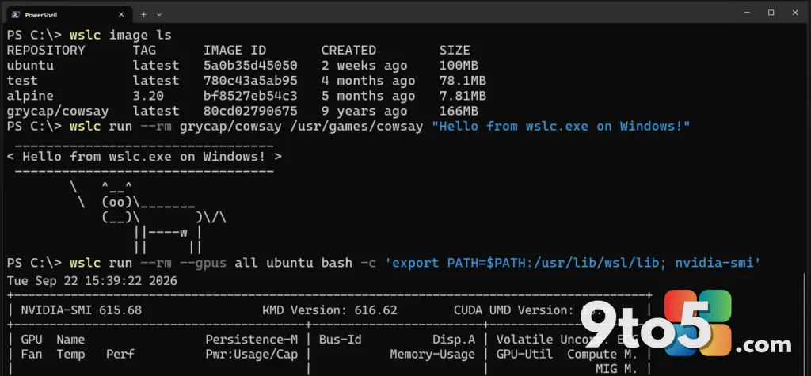811x376 pixels.
Task: Minimize the terminal window
Action: pyautogui.click(x=748, y=13)
